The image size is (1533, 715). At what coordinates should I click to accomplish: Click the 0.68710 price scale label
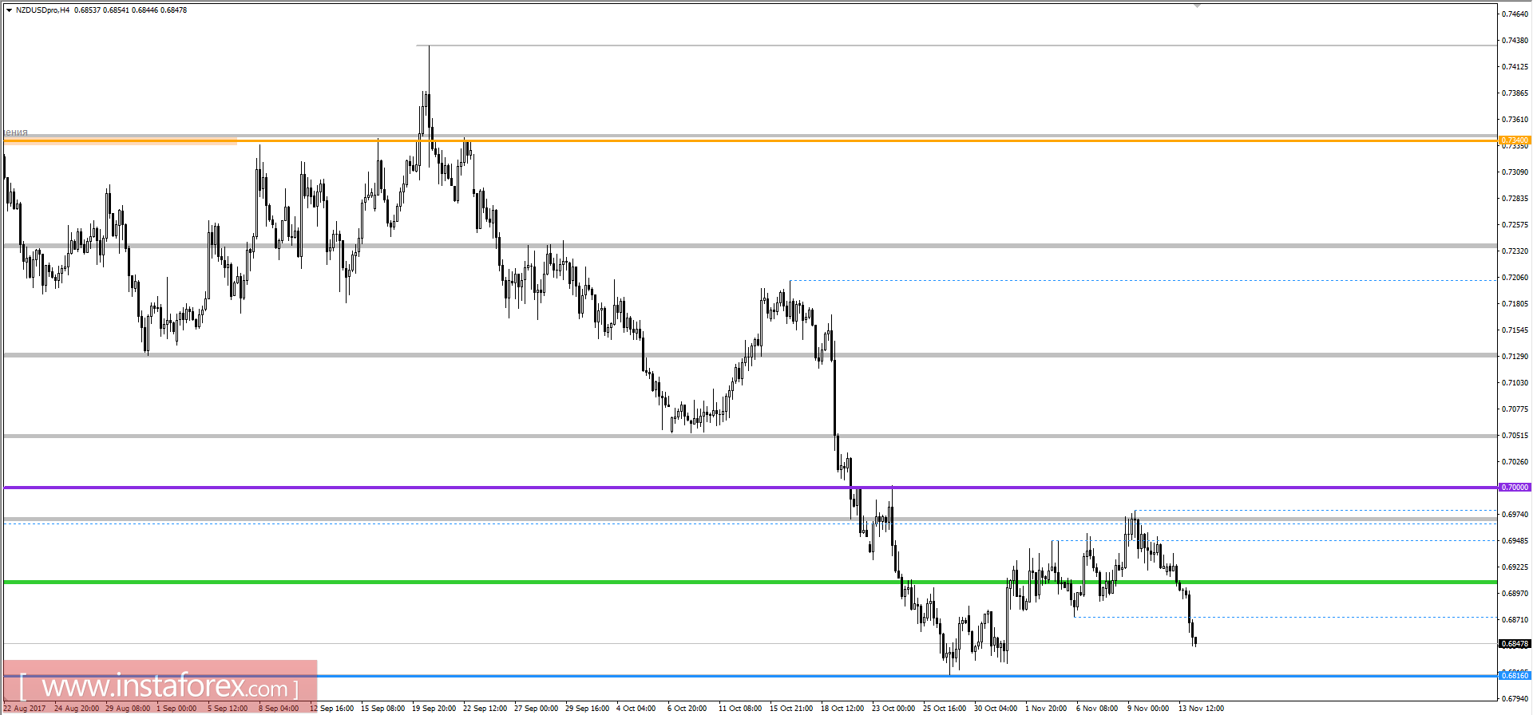click(1515, 620)
